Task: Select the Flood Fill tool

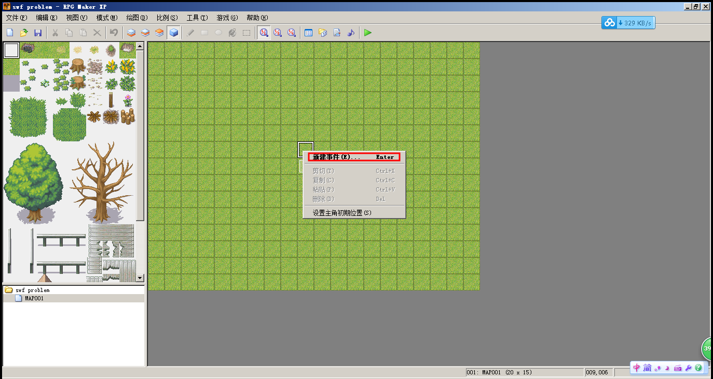Action: pos(232,33)
